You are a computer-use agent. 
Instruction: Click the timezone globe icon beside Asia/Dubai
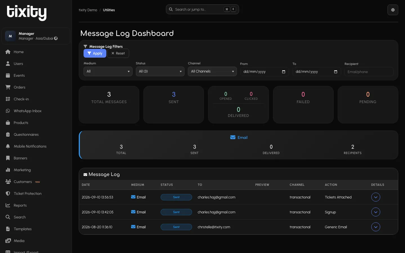tap(56, 38)
